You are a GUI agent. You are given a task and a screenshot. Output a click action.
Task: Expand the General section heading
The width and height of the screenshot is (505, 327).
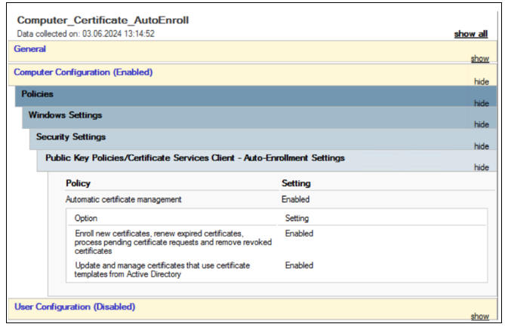pyautogui.click(x=30, y=49)
